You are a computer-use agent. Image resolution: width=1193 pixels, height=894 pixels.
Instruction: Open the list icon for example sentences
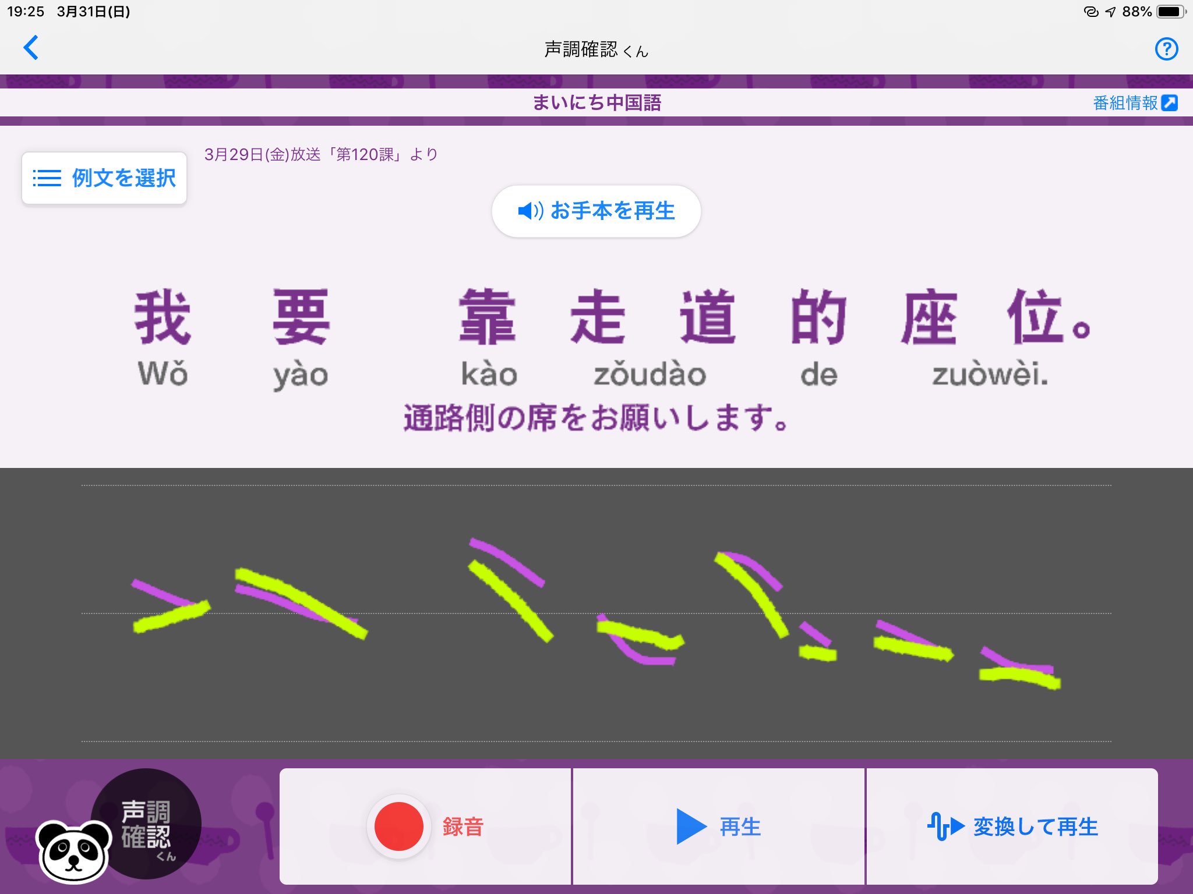[47, 178]
